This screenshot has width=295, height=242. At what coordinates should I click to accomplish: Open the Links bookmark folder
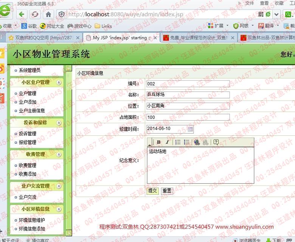(x=103, y=26)
